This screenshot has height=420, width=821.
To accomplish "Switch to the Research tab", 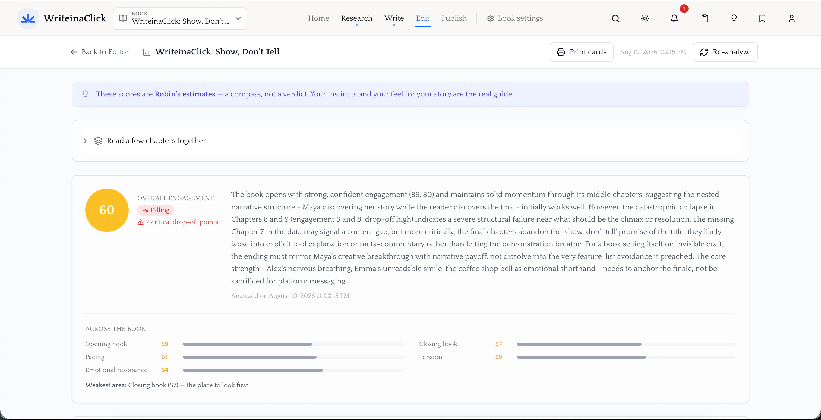I will click(x=357, y=18).
